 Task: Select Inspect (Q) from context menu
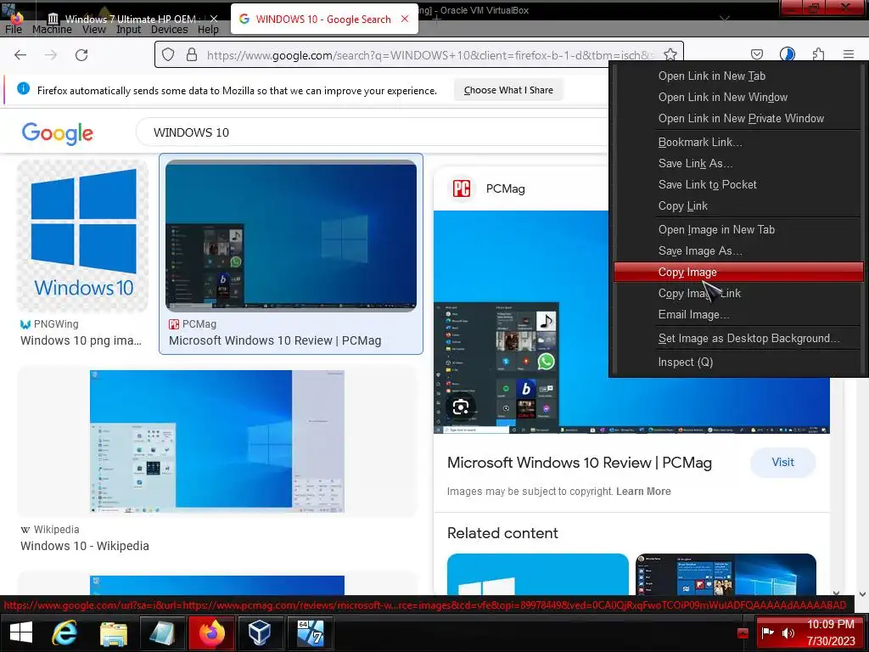pos(685,362)
